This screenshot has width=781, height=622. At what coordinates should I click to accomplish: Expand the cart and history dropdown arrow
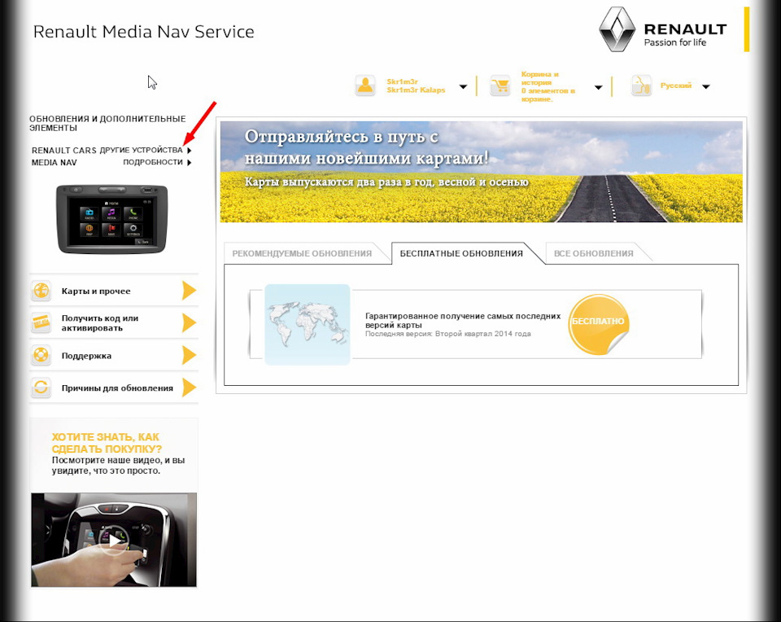599,87
